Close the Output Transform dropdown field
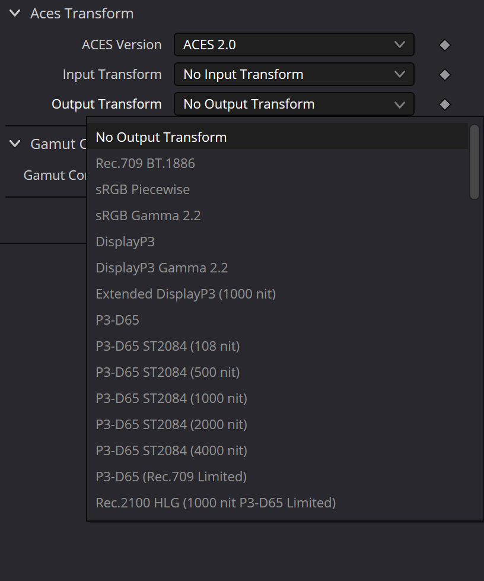This screenshot has height=581, width=484. pos(294,104)
